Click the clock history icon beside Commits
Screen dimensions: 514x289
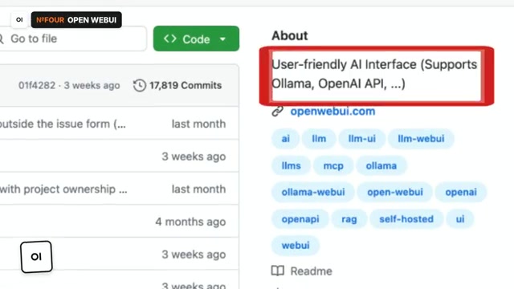point(139,86)
